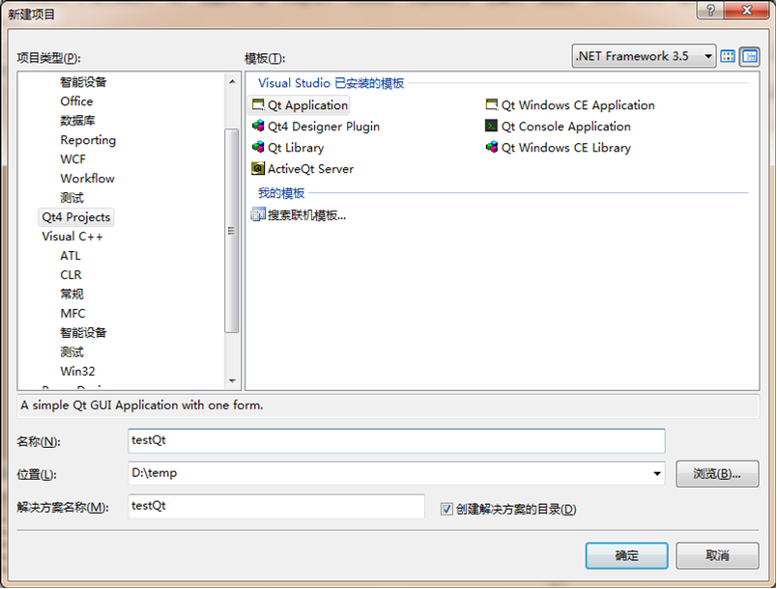The image size is (777, 589).
Task: Click Qt Console Application template text
Action: pyautogui.click(x=566, y=126)
